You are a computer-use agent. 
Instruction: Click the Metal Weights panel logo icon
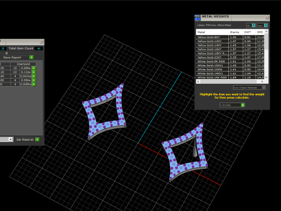point(197,18)
